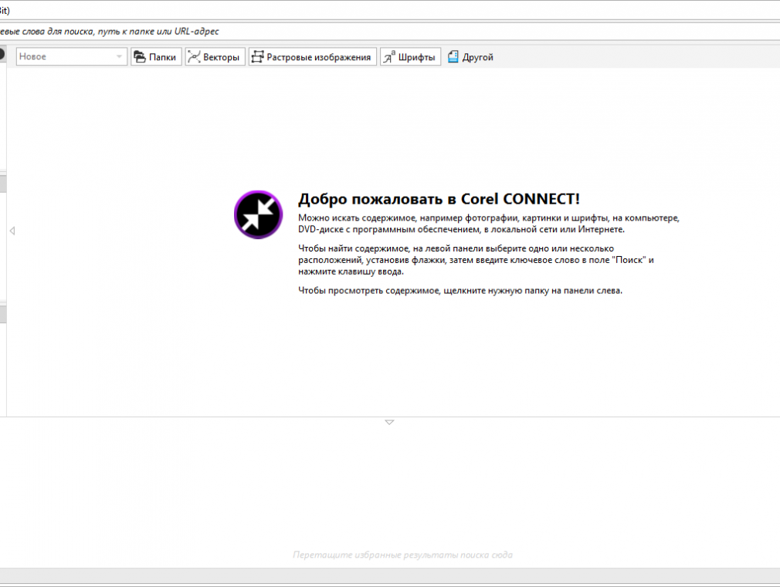Open the Новое filter dropdown

(x=71, y=56)
